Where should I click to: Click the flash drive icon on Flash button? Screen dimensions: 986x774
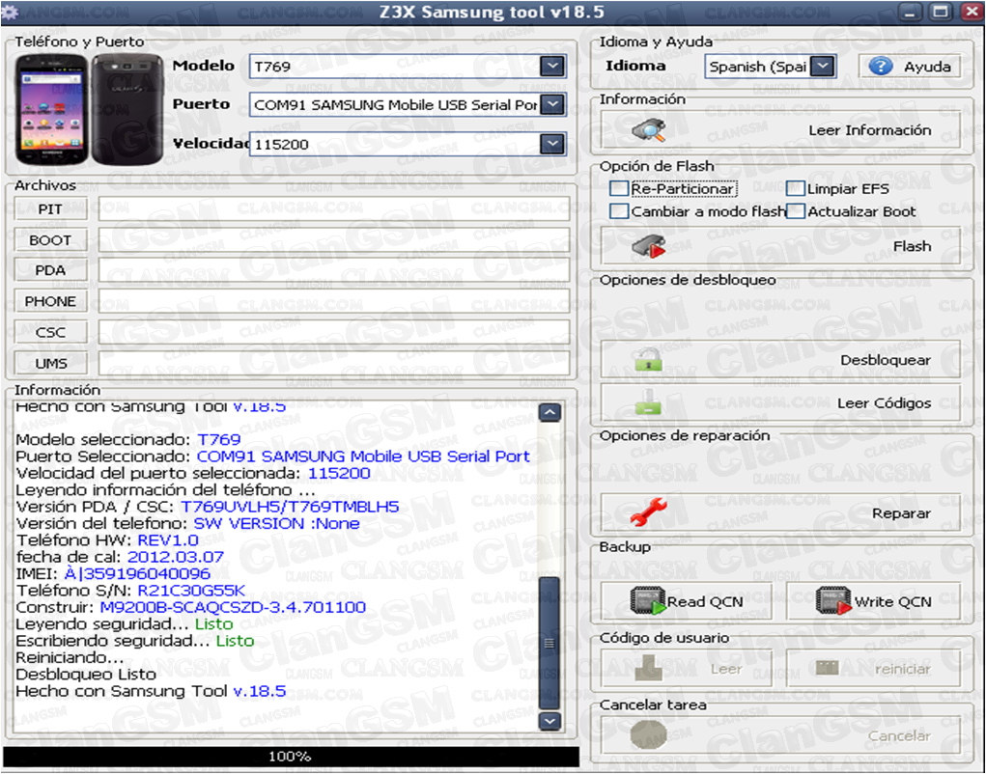(648, 246)
